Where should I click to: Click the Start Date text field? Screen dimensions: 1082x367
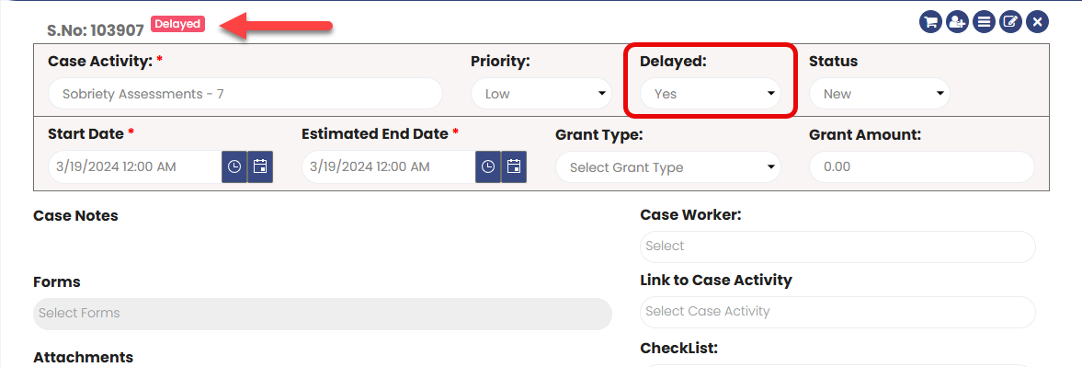click(134, 167)
